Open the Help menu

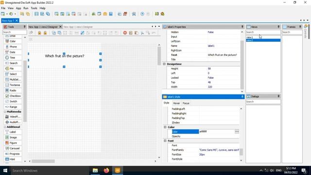[42, 8]
